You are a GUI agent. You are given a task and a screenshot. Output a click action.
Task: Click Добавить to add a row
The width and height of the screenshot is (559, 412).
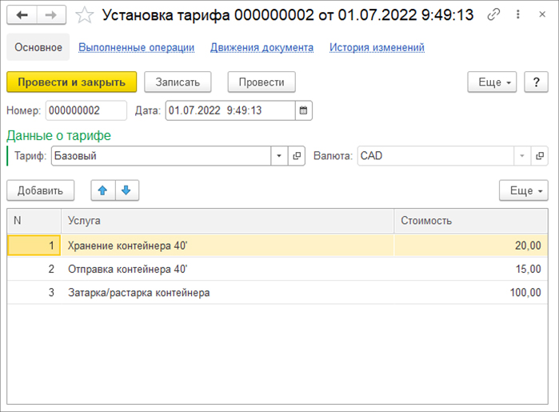[x=40, y=190]
